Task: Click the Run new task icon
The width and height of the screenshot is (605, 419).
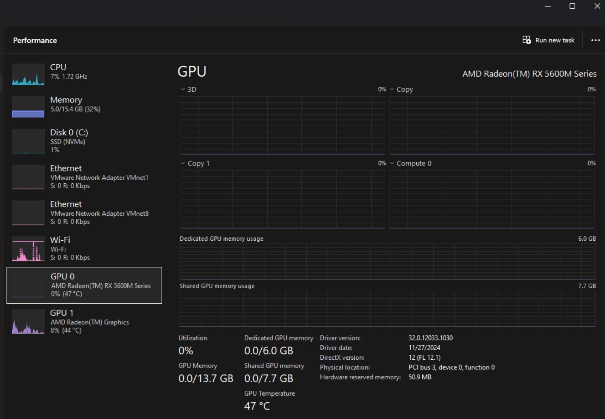Action: click(x=526, y=40)
